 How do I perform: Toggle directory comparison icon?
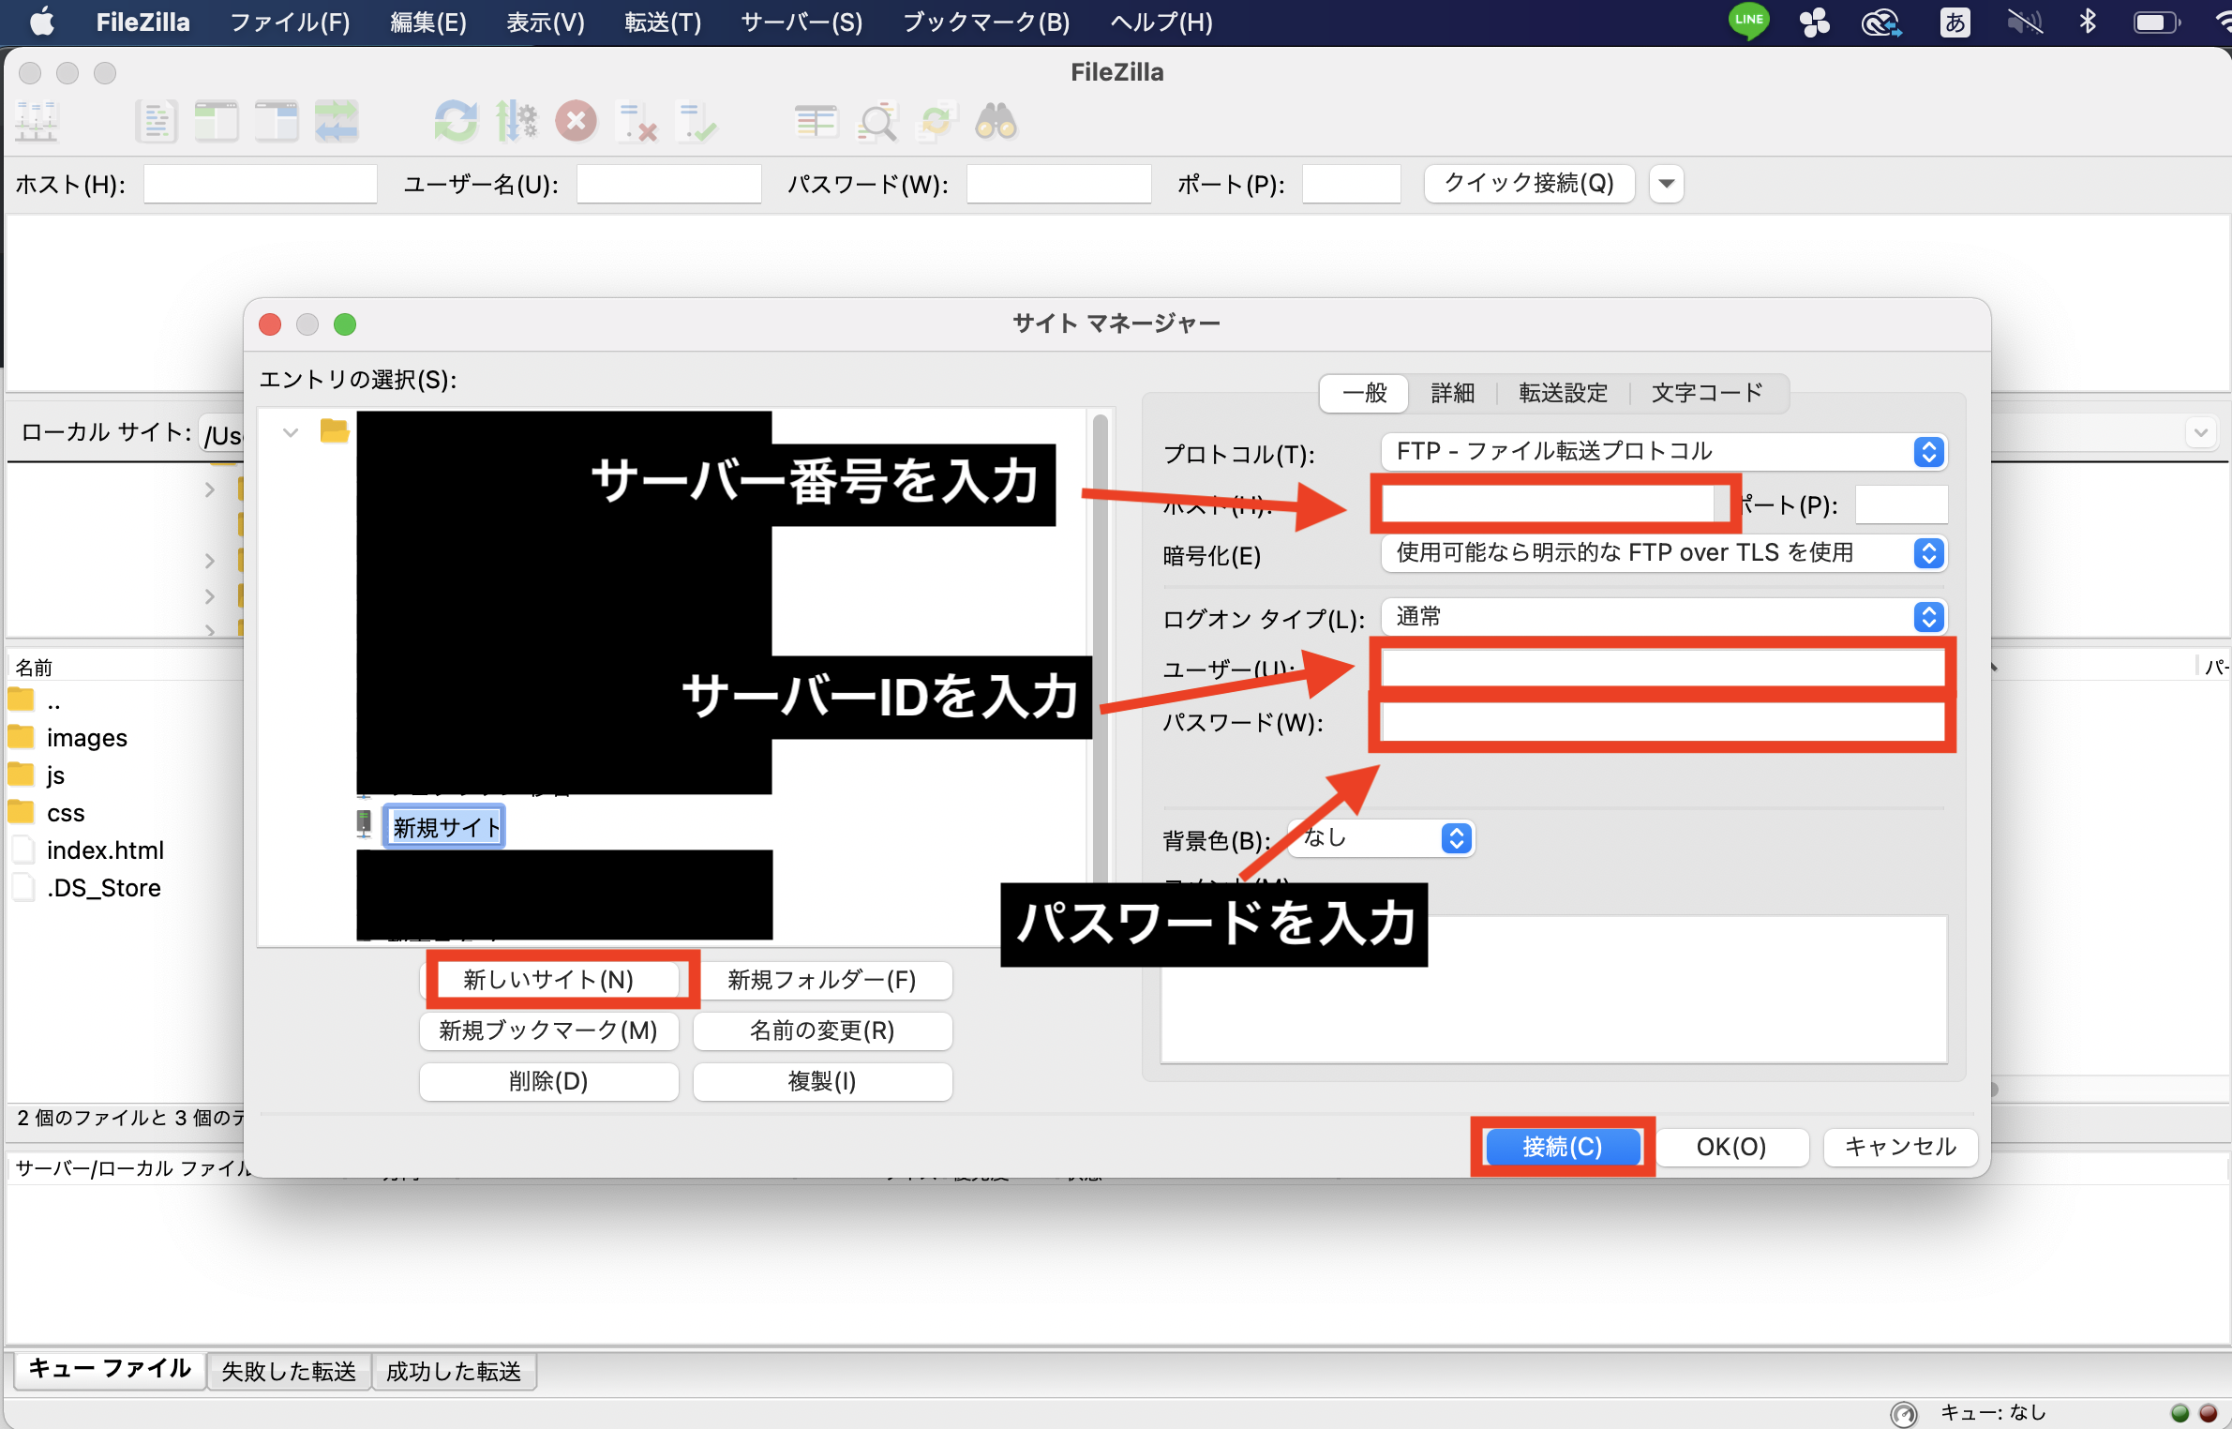876,122
